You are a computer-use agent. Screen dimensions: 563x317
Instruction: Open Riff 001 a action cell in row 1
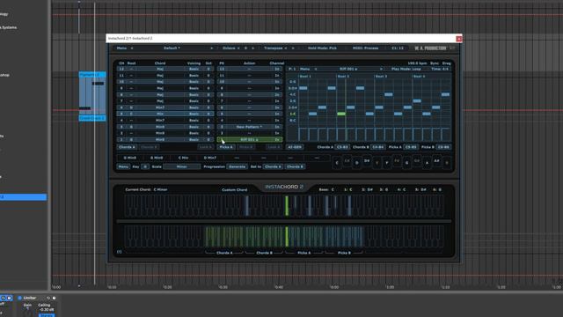pyautogui.click(x=249, y=139)
